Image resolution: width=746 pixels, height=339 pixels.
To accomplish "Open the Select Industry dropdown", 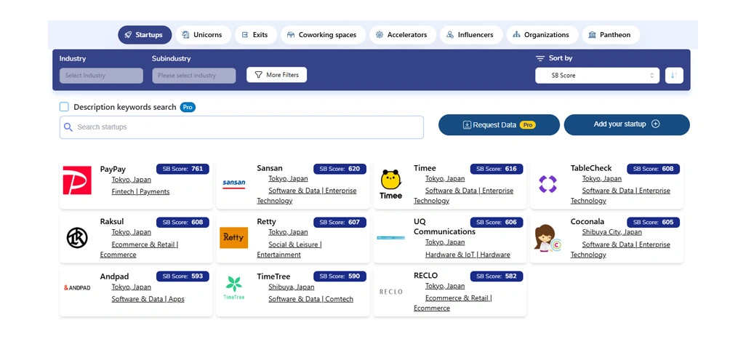I will 101,75.
